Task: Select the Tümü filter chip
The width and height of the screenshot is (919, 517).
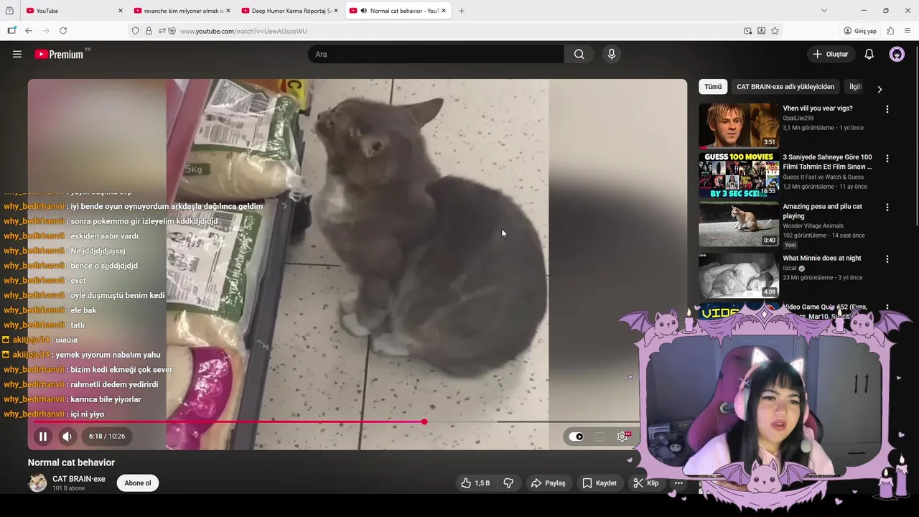Action: pos(713,87)
